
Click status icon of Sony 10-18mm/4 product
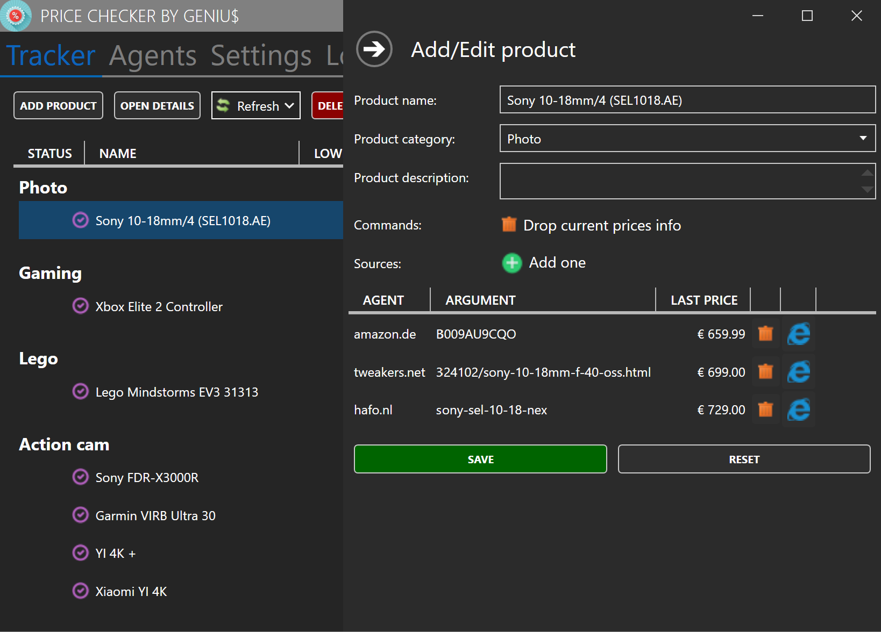click(81, 220)
